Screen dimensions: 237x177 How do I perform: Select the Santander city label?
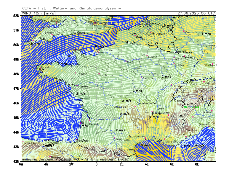pyautogui.click(x=53, y=143)
